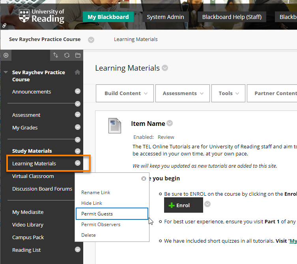Open the Announcements options chevron
This screenshot has width=297, height=264.
[x=77, y=91]
